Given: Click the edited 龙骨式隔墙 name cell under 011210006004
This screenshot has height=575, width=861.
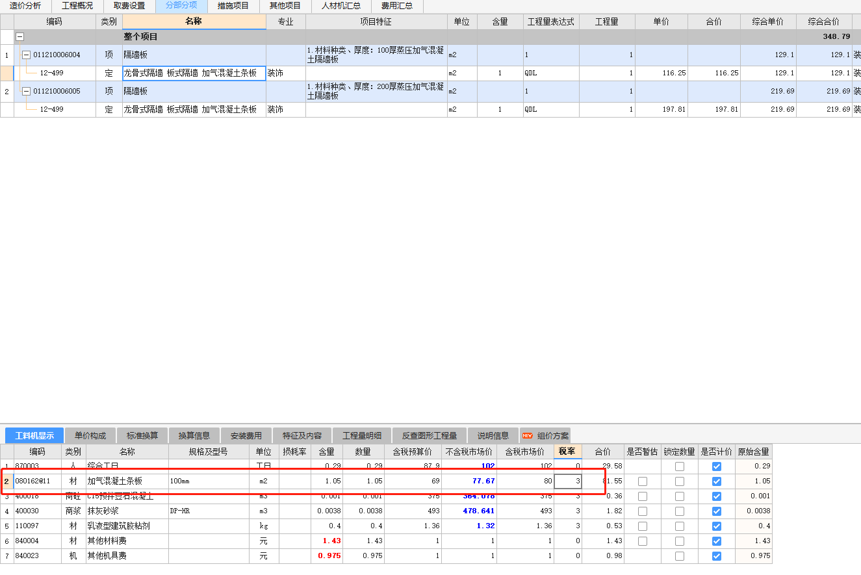Looking at the screenshot, I should [194, 73].
